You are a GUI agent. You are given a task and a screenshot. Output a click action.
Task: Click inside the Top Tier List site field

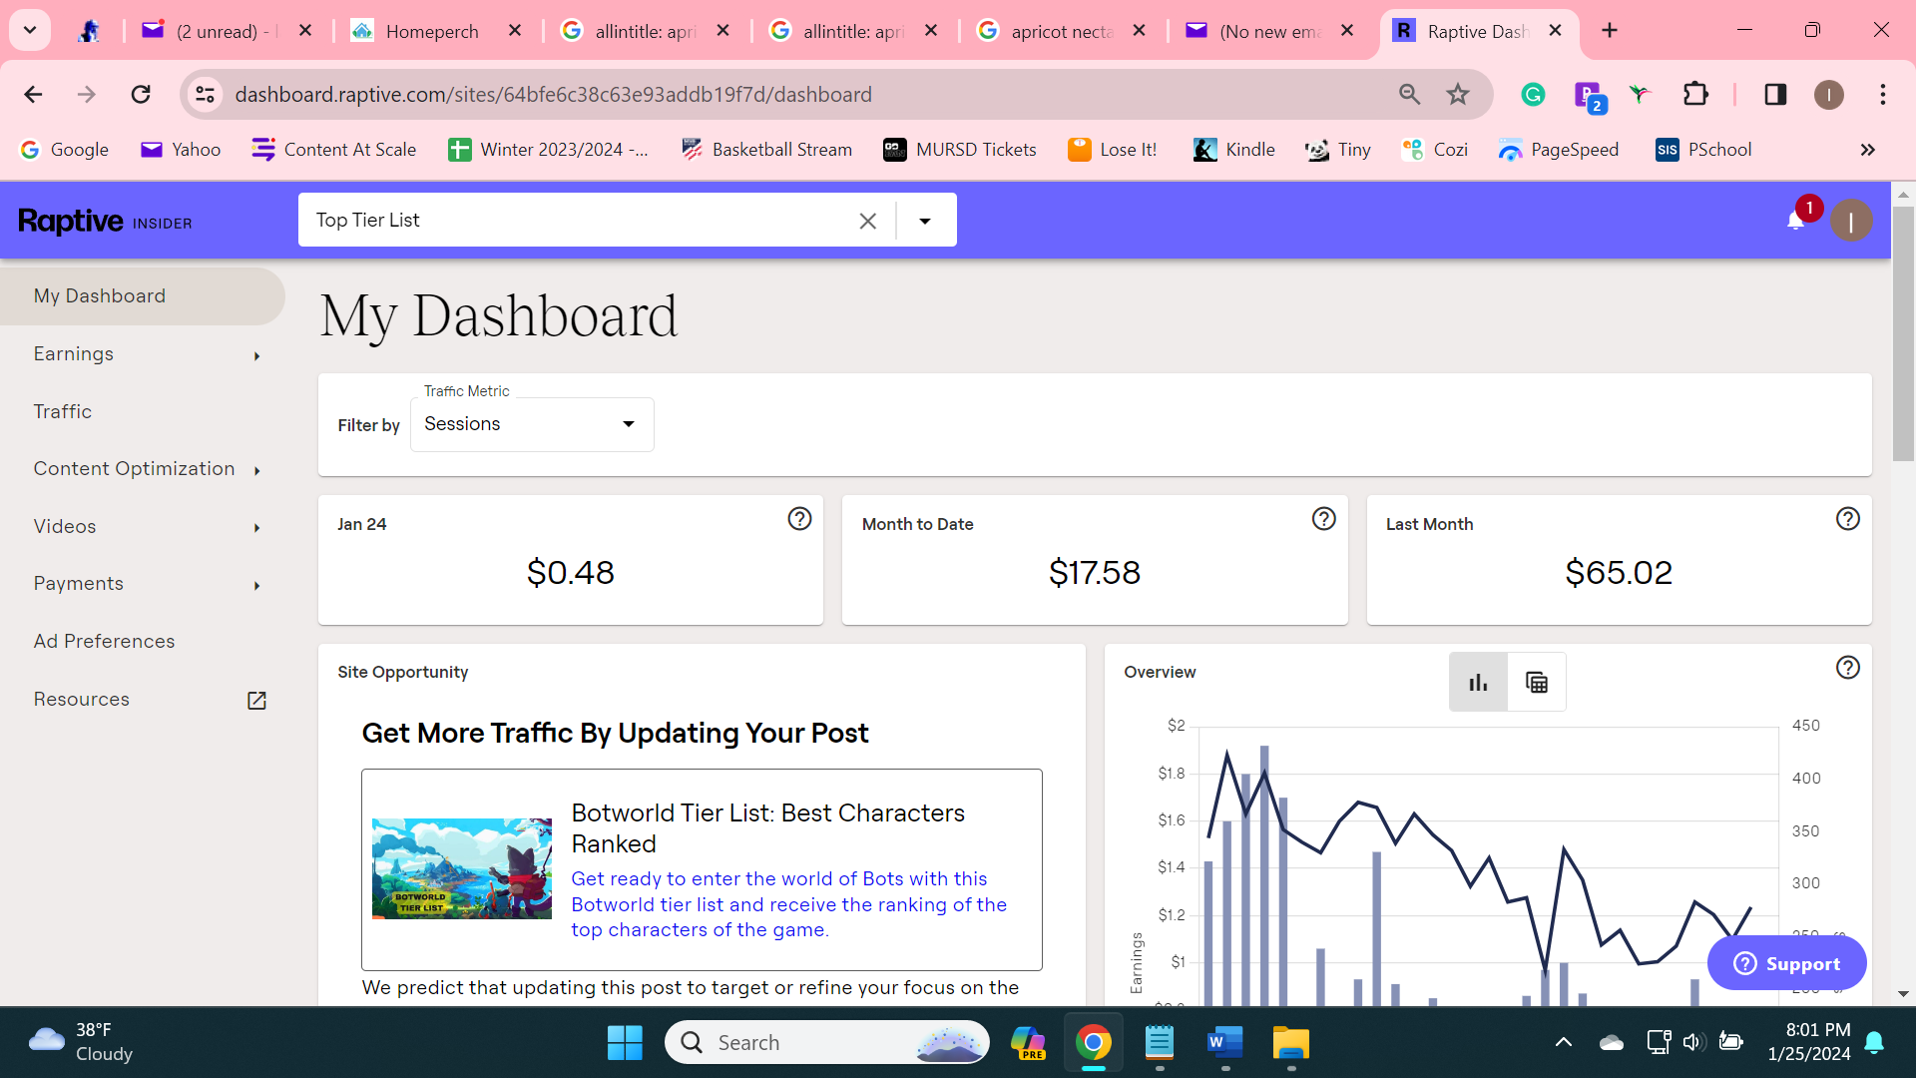pyautogui.click(x=579, y=221)
